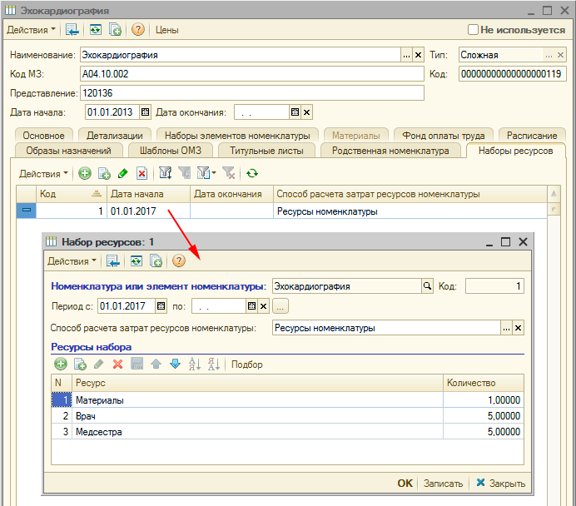576x506 pixels.
Task: Click green add icon in Ресурсы набора toolbar
Action: (x=61, y=365)
